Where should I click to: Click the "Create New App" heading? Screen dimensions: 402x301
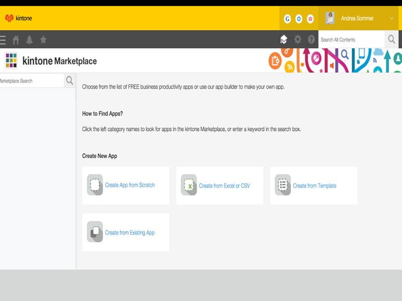[99, 156]
